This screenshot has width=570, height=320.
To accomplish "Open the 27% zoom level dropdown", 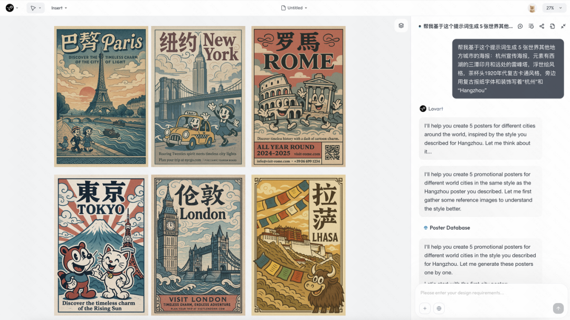I will coord(554,8).
